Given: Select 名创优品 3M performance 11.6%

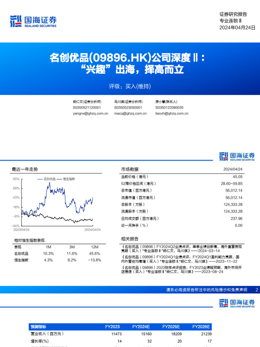Looking at the screenshot, I should (x=72, y=253).
